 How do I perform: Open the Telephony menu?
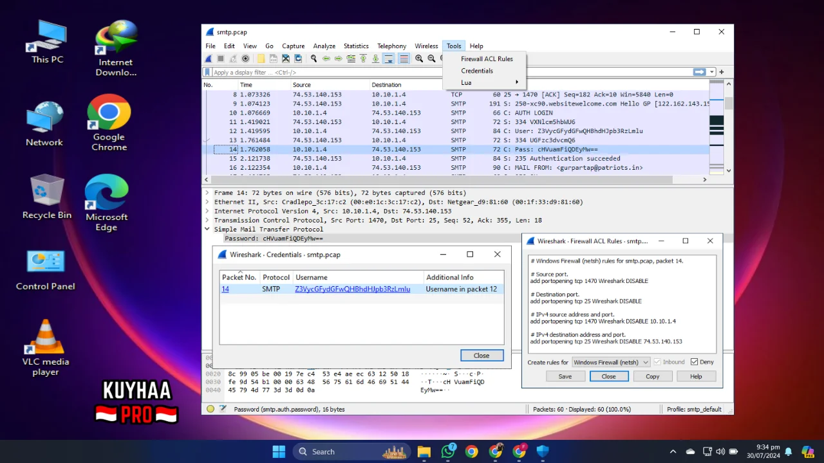pos(391,46)
